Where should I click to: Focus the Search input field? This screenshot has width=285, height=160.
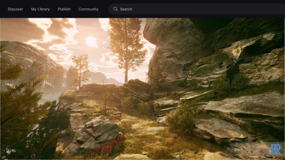197,9
